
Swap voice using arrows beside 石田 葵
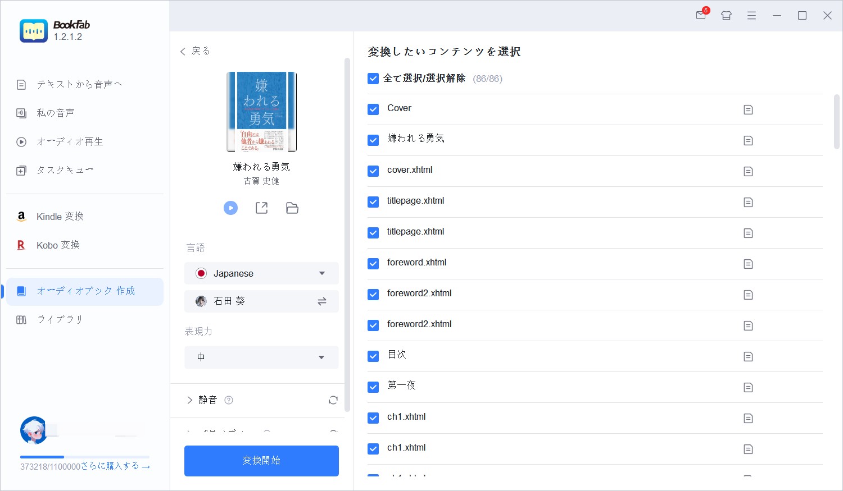(322, 301)
